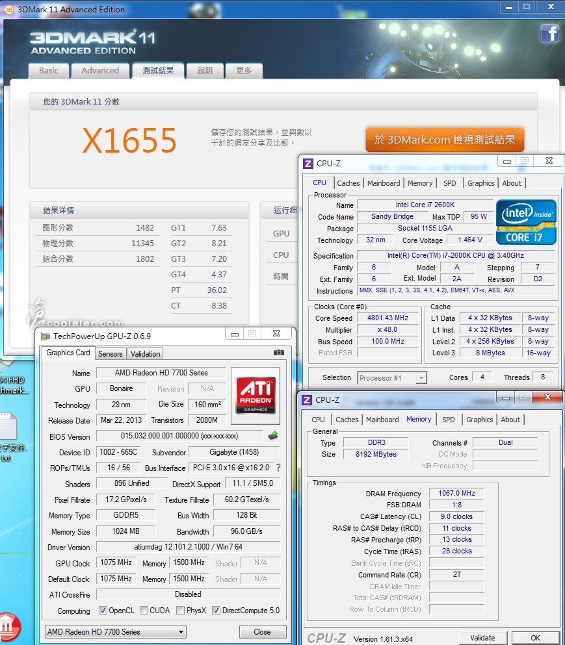The height and width of the screenshot is (645, 565).
Task: Click the X1655 score text
Action: point(129,140)
